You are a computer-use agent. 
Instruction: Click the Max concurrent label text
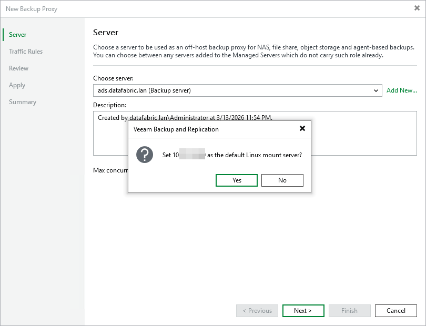click(110, 170)
